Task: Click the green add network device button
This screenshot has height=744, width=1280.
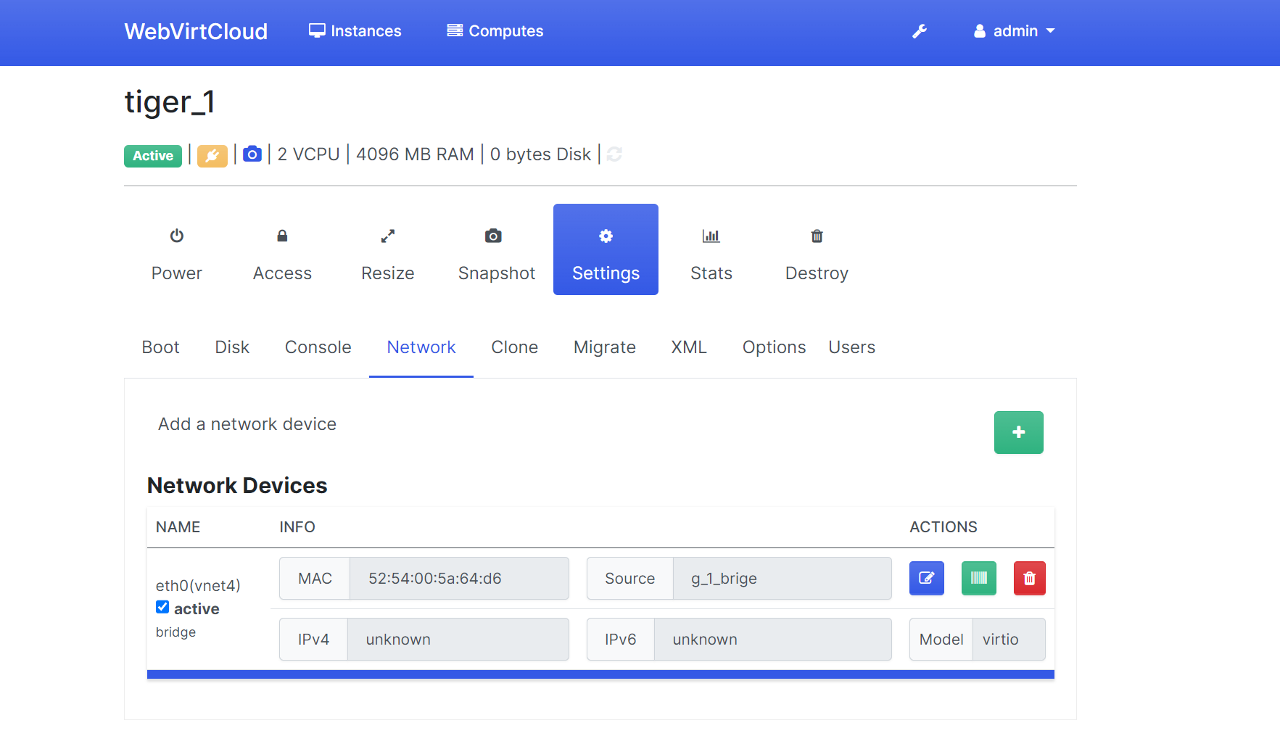Action: pos(1019,432)
